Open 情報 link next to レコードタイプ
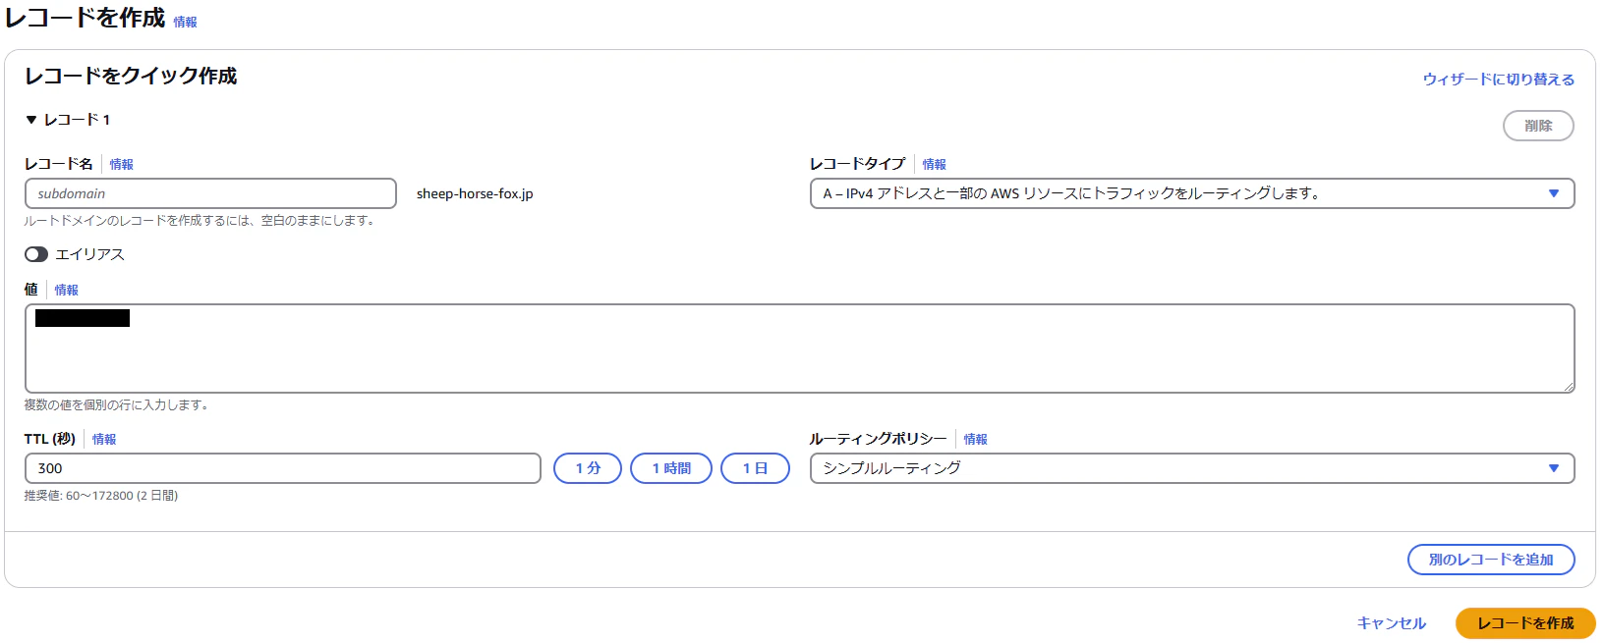This screenshot has width=1602, height=643. click(x=934, y=165)
